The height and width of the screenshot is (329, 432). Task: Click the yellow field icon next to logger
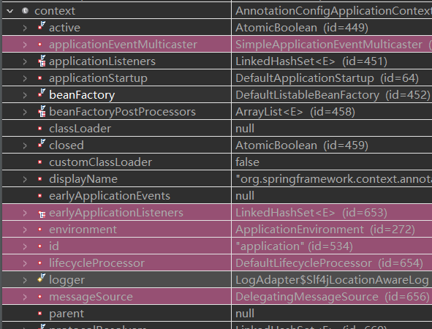pyautogui.click(x=42, y=278)
